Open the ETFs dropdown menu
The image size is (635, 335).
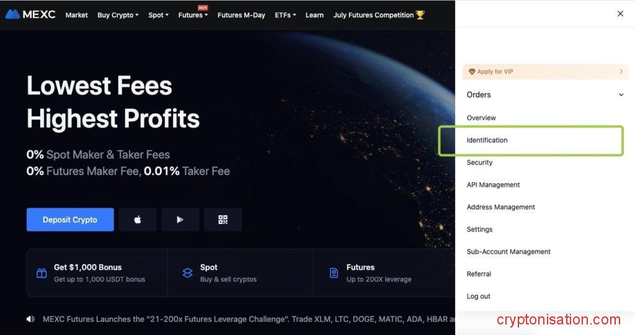coord(285,15)
